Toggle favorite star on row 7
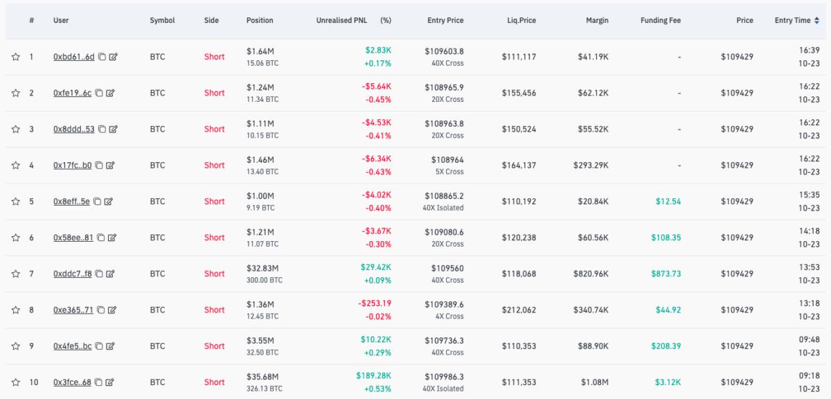This screenshot has width=831, height=399. [15, 274]
